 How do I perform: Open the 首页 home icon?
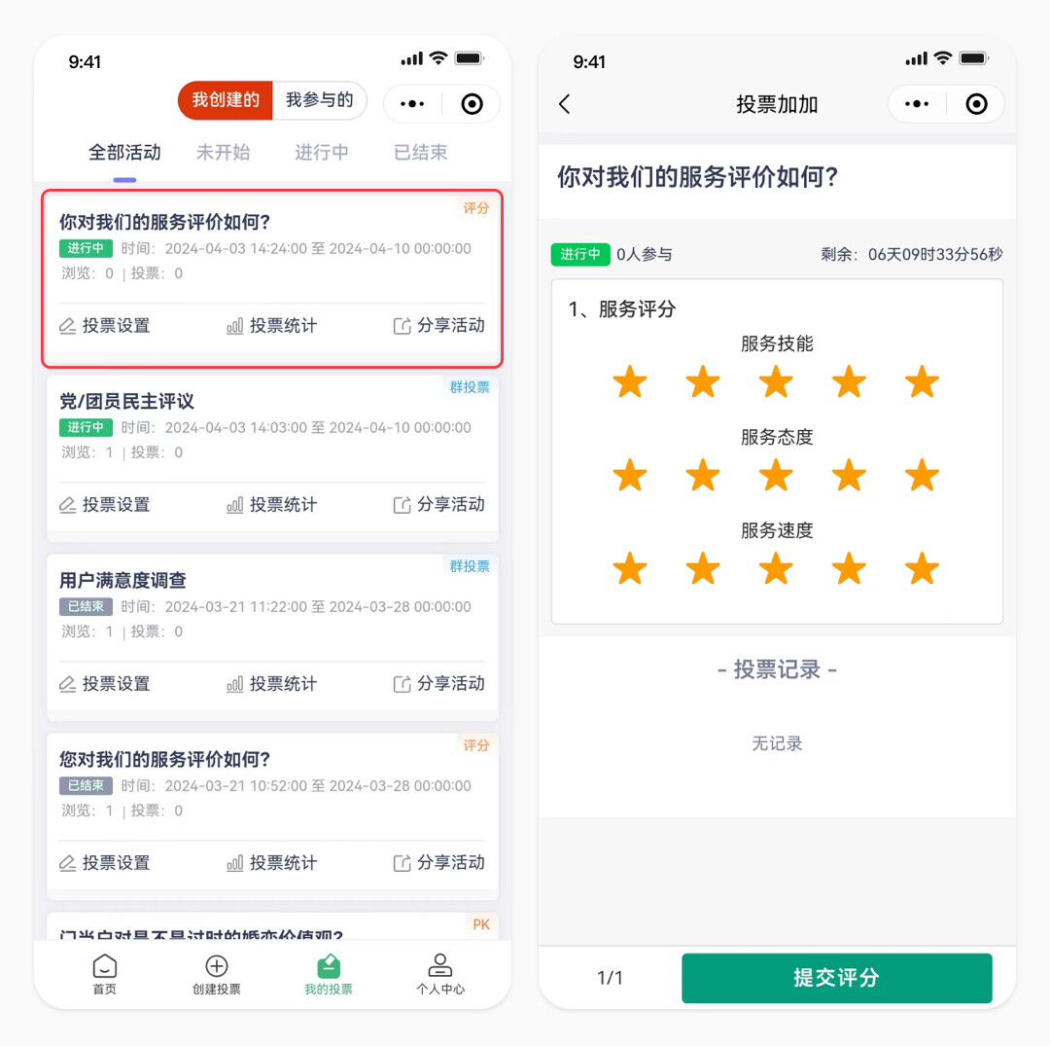[x=104, y=966]
